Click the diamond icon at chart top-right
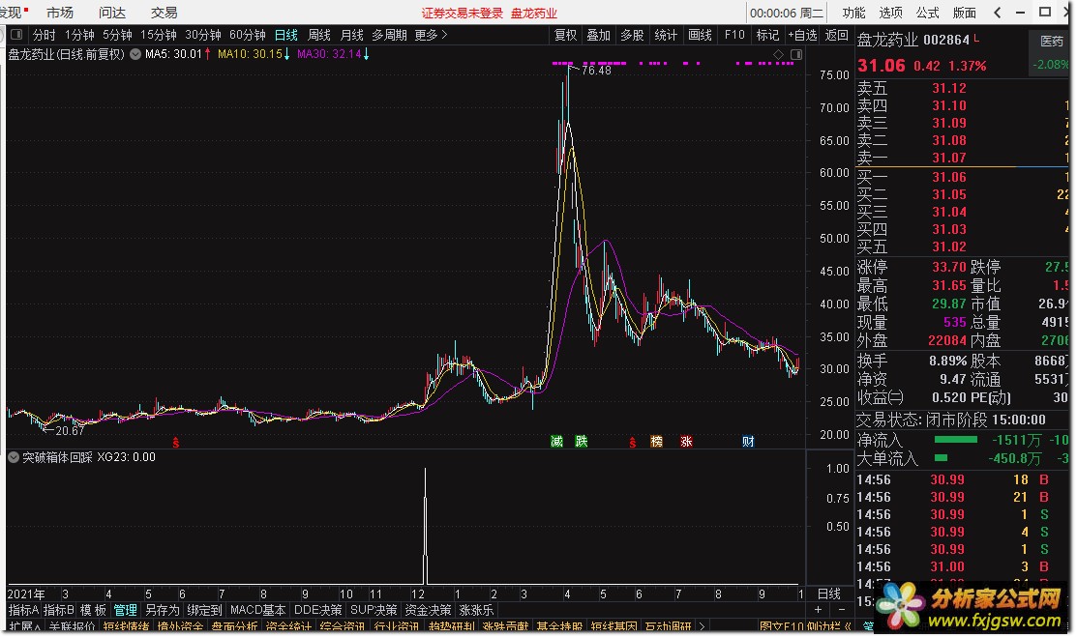 click(778, 54)
